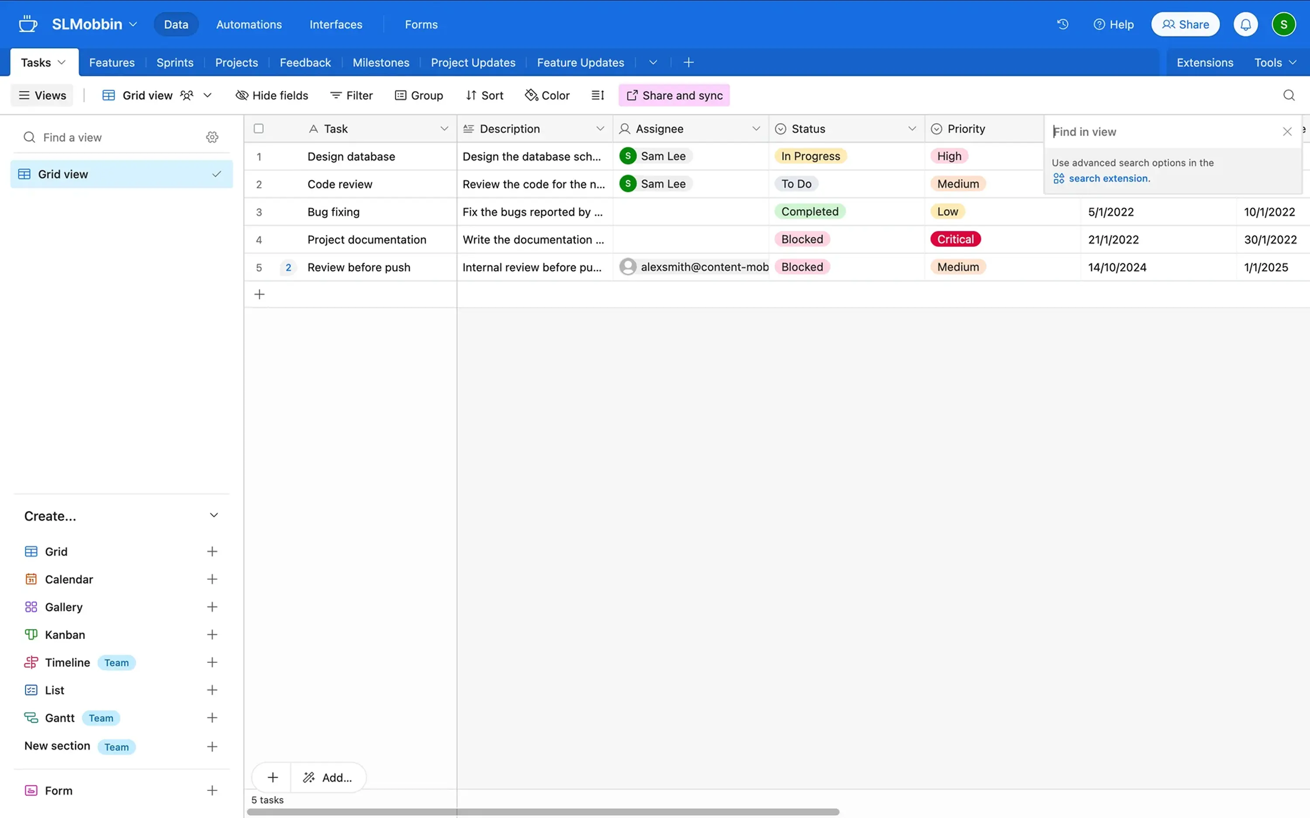Open view settings gear in sidebar
This screenshot has width=1310, height=818.
coord(212,137)
